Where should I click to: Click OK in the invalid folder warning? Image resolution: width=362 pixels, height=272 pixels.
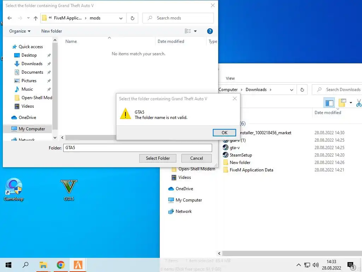pyautogui.click(x=224, y=132)
